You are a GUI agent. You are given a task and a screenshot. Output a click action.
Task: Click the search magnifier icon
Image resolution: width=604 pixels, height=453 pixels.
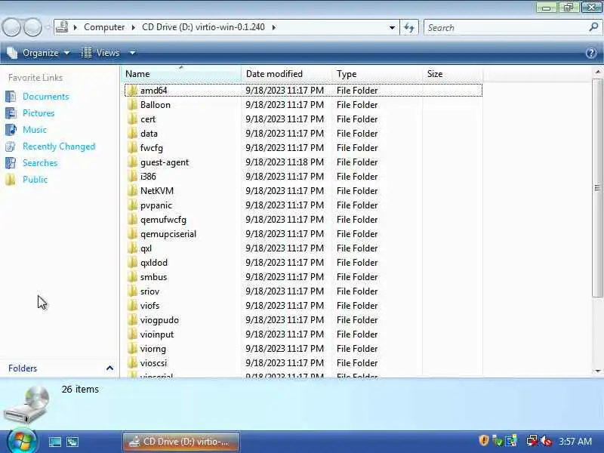pos(593,27)
